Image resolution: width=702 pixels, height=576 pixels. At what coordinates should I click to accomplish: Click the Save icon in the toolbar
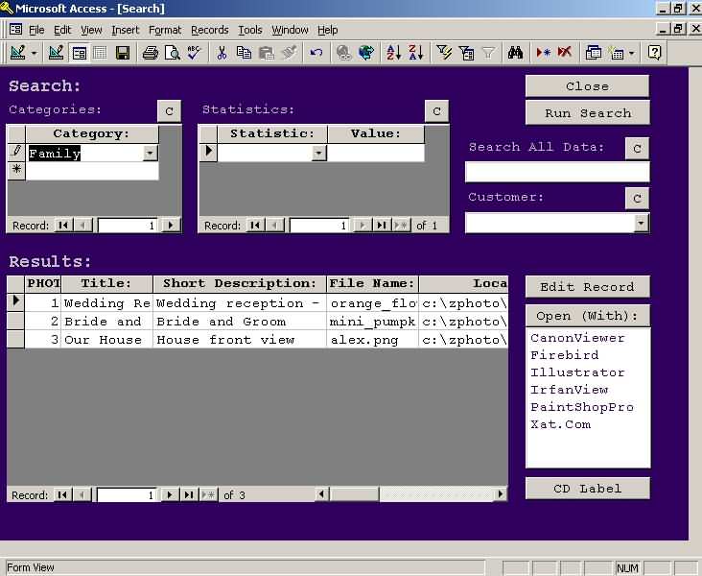[123, 53]
